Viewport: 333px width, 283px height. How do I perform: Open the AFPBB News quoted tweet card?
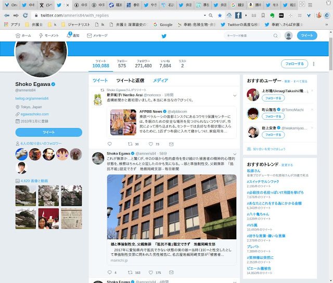(172, 122)
